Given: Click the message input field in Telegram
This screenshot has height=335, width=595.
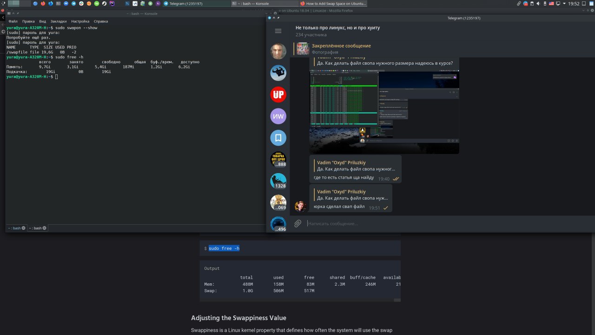Looking at the screenshot, I should tap(446, 224).
